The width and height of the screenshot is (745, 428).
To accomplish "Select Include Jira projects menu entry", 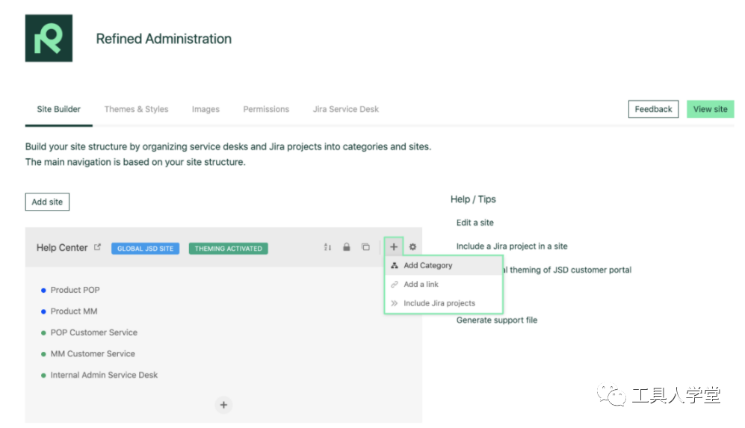I will pyautogui.click(x=443, y=303).
